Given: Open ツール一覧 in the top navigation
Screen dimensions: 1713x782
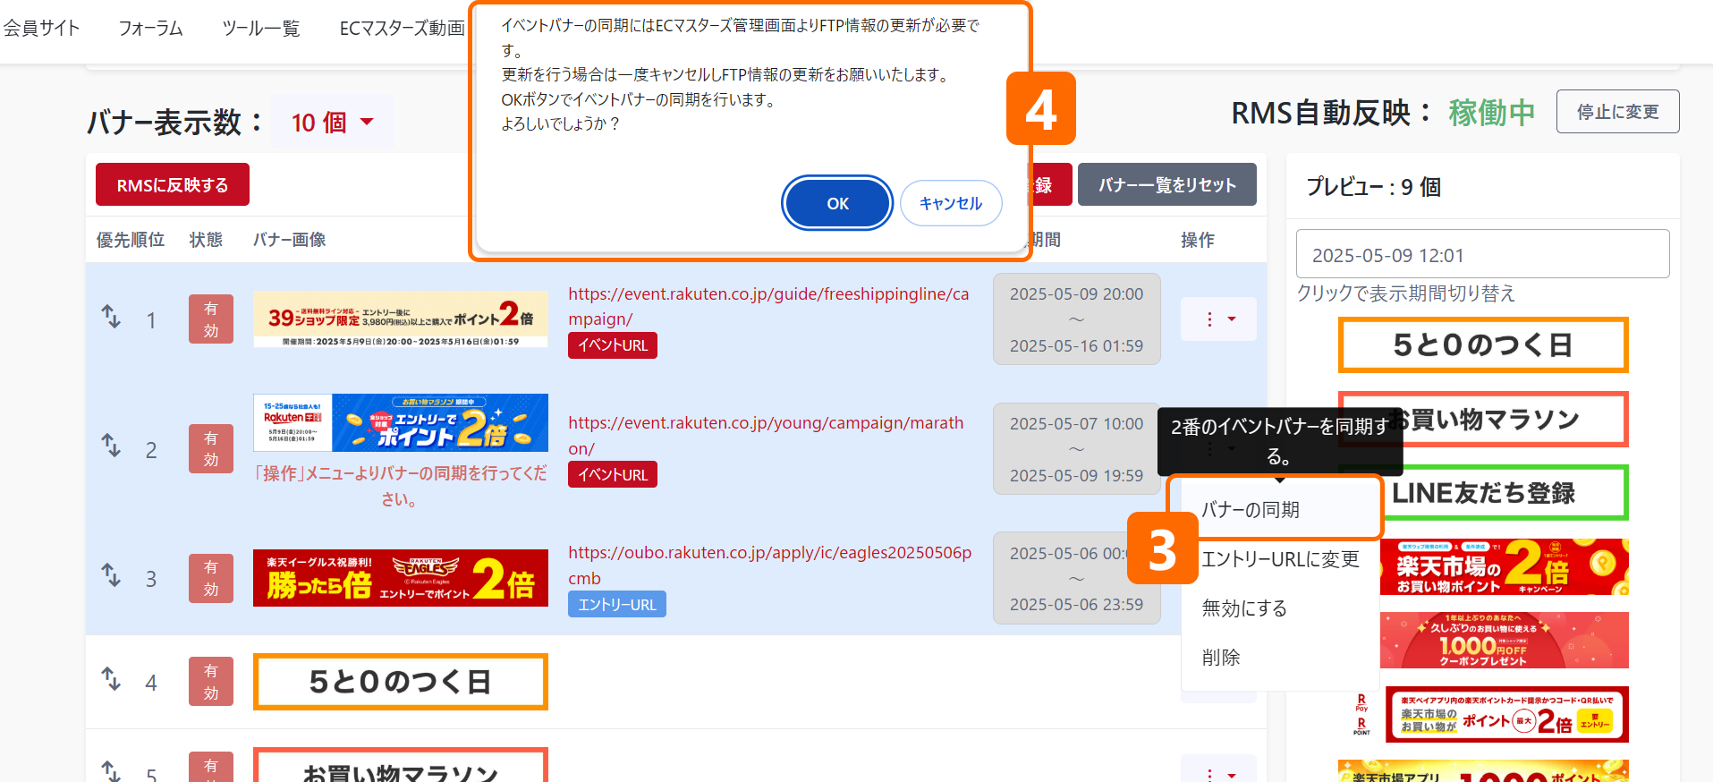Looking at the screenshot, I should pyautogui.click(x=261, y=28).
